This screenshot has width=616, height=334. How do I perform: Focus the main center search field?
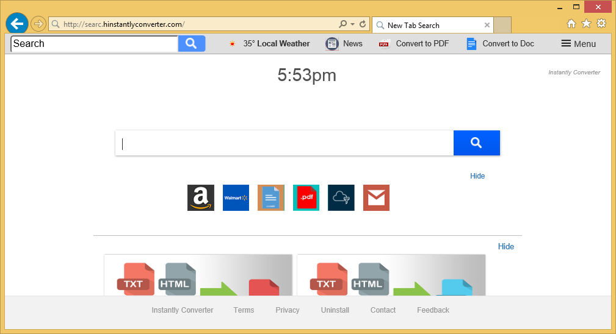point(284,143)
